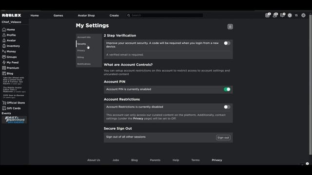Click the Chief_Velasco username
The width and height of the screenshot is (312, 175).
(x=11, y=22)
